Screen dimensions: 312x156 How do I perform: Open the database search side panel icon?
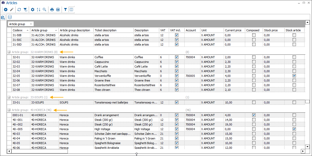(3, 18)
